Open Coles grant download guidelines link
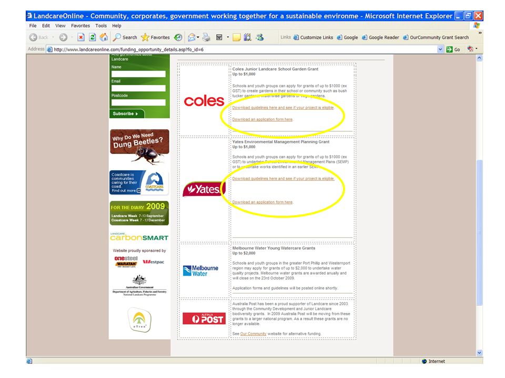505x378 pixels. (283, 108)
